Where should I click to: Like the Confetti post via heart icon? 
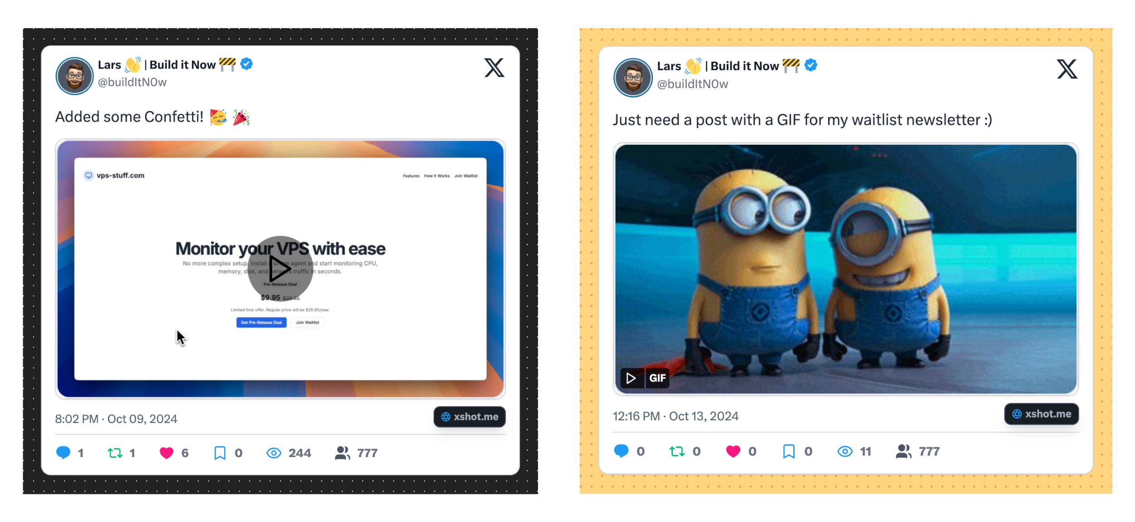(x=167, y=453)
